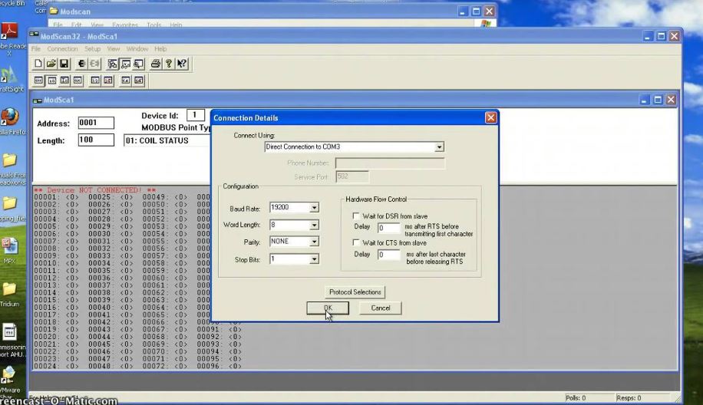Viewport: 703px width, 405px height.
Task: Open the Parity dropdown
Action: click(315, 242)
